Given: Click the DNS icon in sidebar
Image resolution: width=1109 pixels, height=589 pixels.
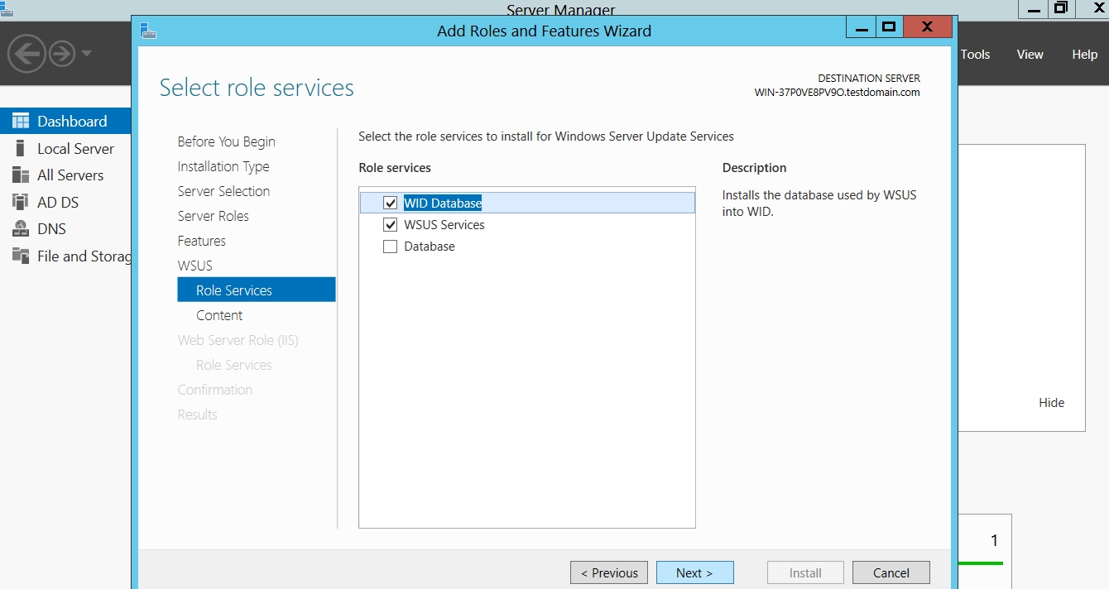Looking at the screenshot, I should (21, 229).
